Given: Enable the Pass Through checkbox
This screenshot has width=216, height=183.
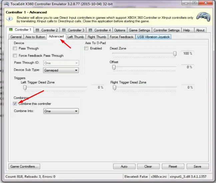Looking at the screenshot, I should coord(15,48).
